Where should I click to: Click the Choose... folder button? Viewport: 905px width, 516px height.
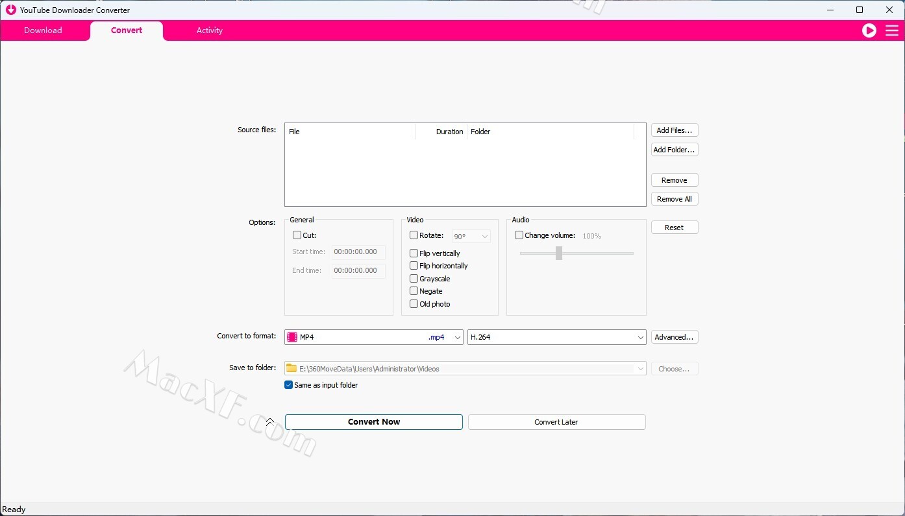(x=675, y=369)
